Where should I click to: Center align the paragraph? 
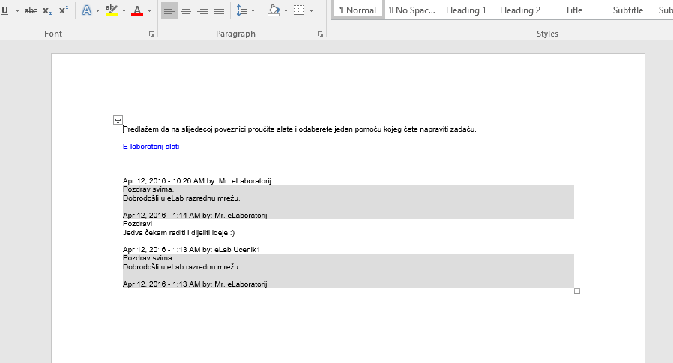[186, 10]
